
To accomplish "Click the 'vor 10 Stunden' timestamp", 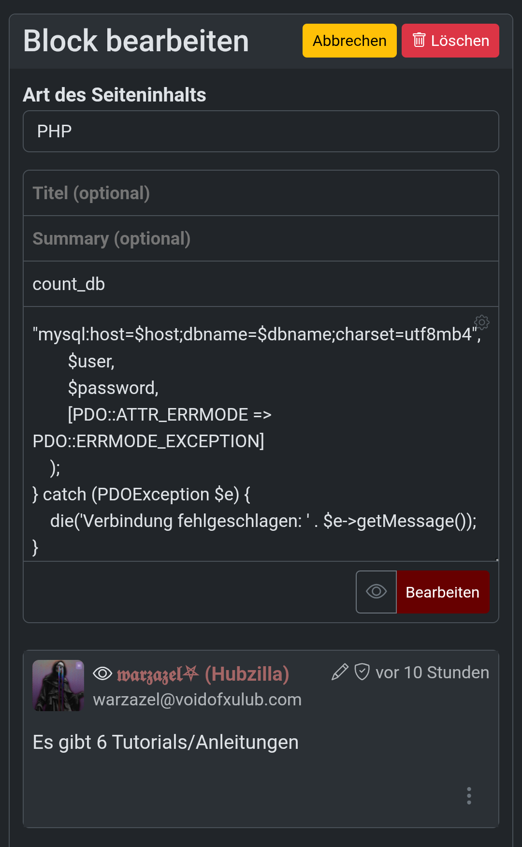I will [x=432, y=672].
